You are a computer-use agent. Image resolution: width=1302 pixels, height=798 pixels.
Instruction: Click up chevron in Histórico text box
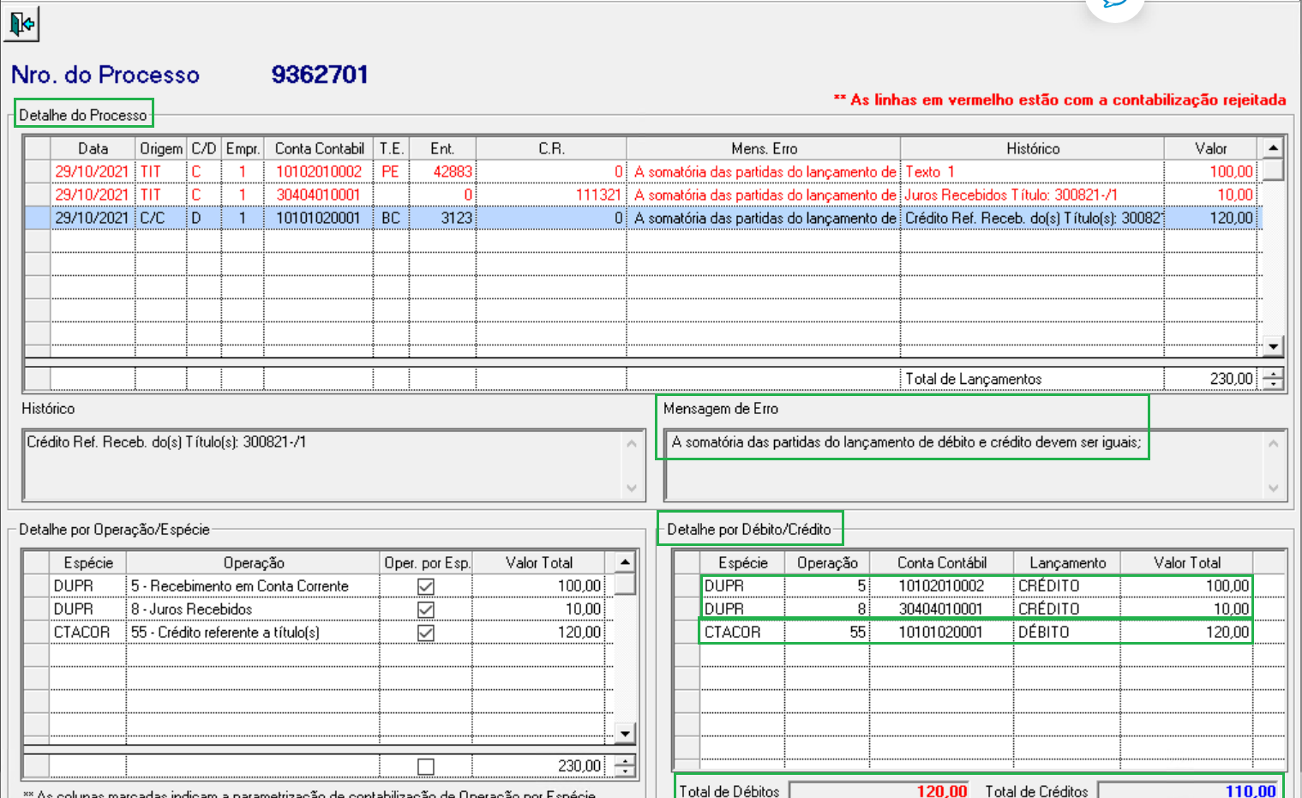[632, 443]
